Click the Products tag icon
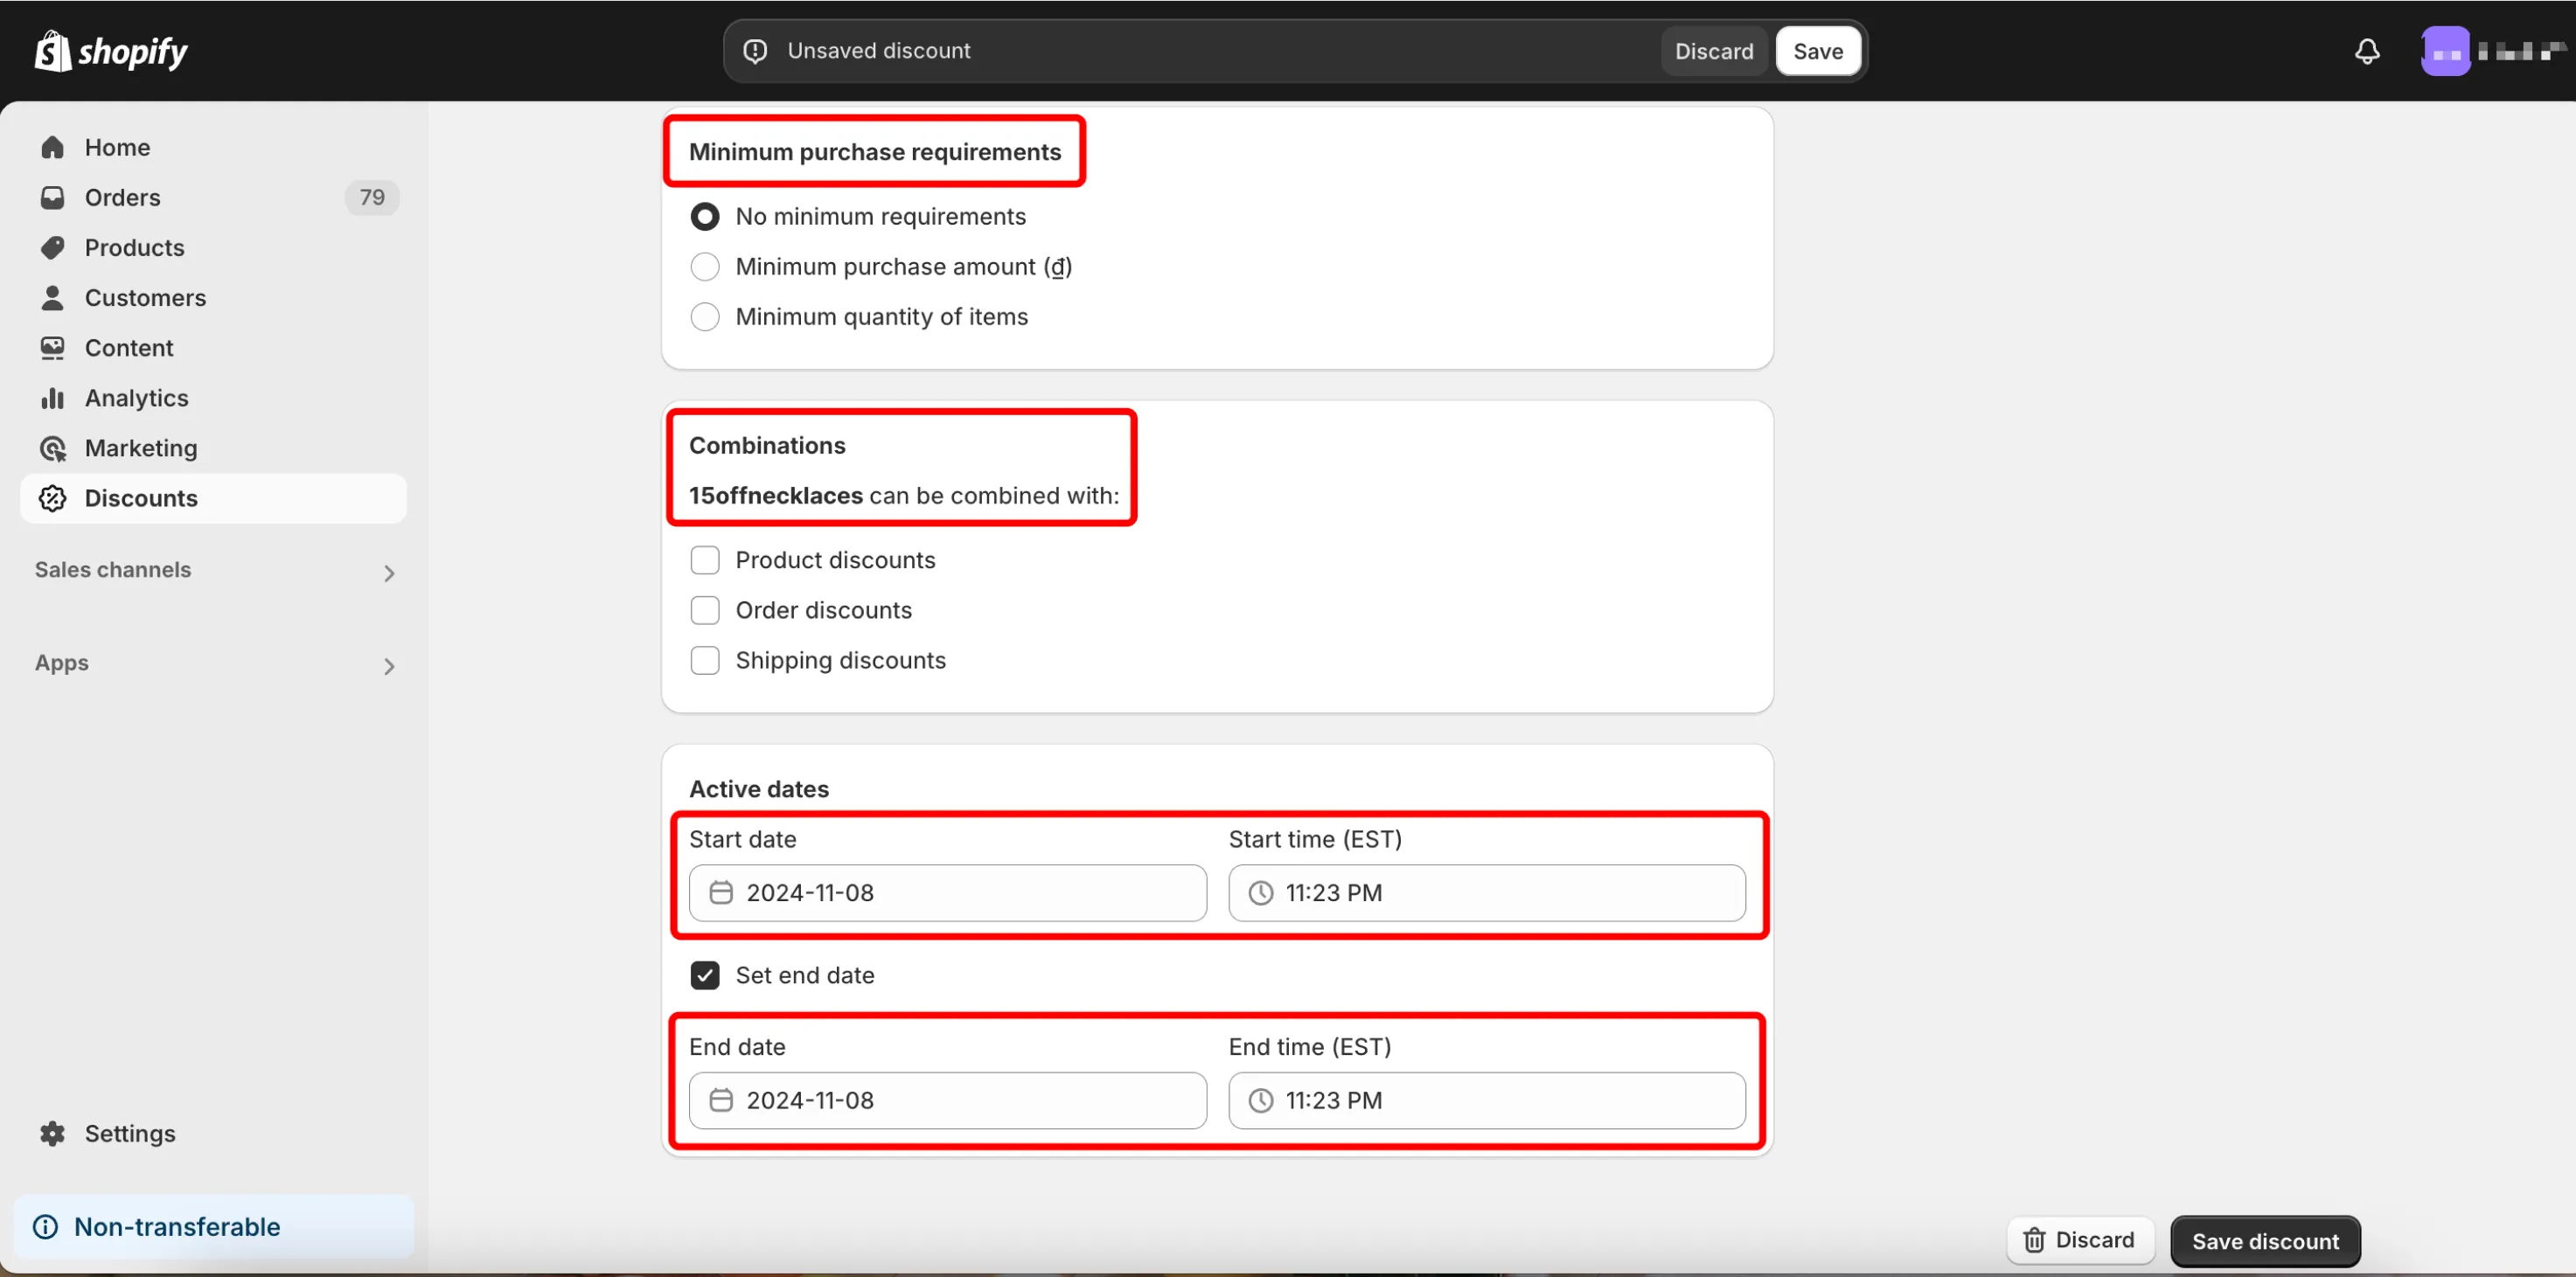 (52, 248)
